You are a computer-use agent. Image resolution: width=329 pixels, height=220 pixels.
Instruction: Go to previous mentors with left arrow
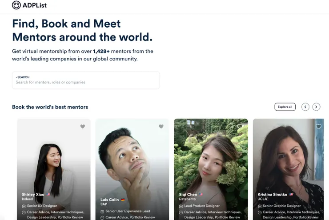(305, 107)
